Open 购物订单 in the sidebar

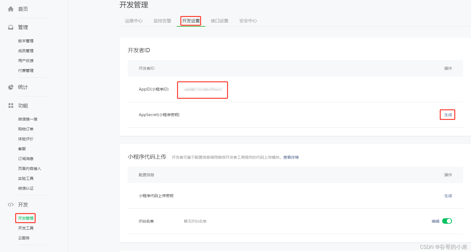[x=26, y=129]
